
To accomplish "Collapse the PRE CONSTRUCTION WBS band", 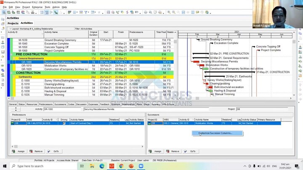I will pyautogui.click(x=11, y=54).
